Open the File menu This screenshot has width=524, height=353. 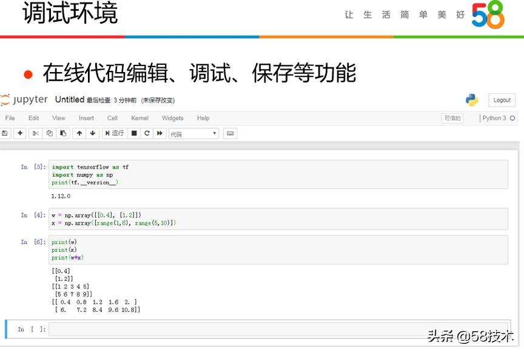point(10,118)
